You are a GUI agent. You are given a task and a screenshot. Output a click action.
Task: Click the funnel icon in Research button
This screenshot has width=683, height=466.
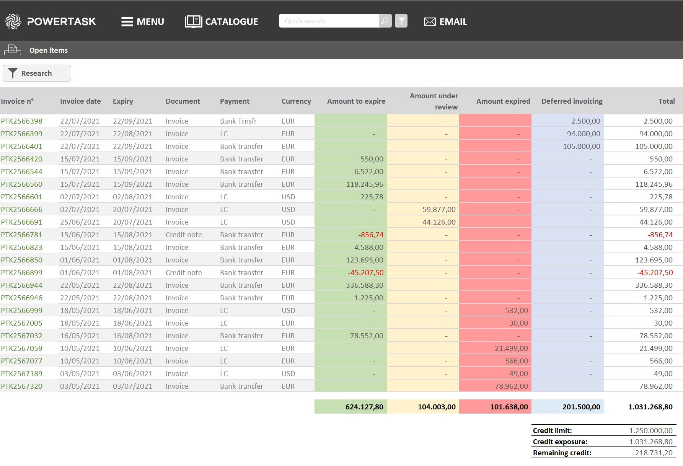(x=13, y=73)
